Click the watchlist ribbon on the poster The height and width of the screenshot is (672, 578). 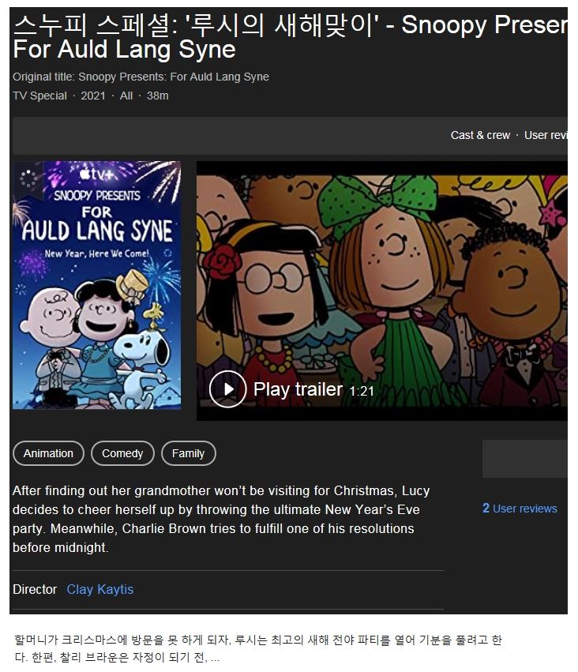tap(28, 179)
